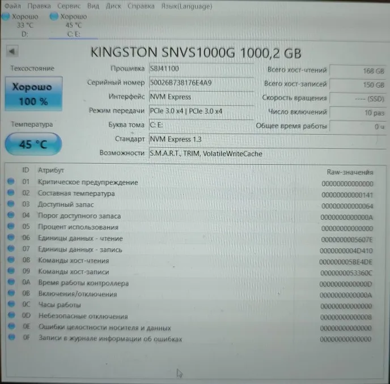The width and height of the screenshot is (390, 384).
Task: Click the Атрибут column header
Action: (x=51, y=170)
